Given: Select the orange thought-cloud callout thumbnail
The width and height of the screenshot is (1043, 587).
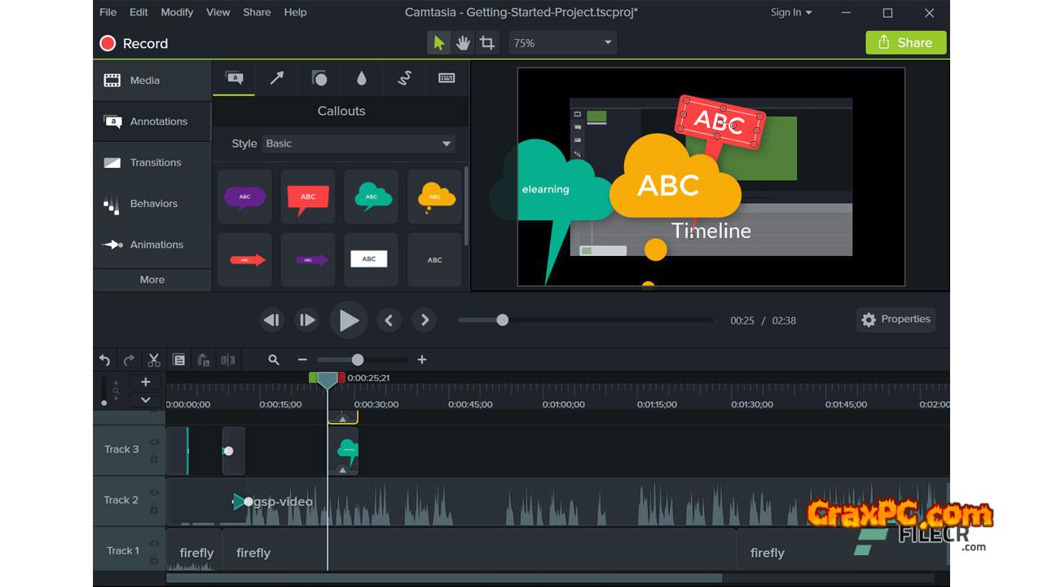Looking at the screenshot, I should pyautogui.click(x=435, y=196).
